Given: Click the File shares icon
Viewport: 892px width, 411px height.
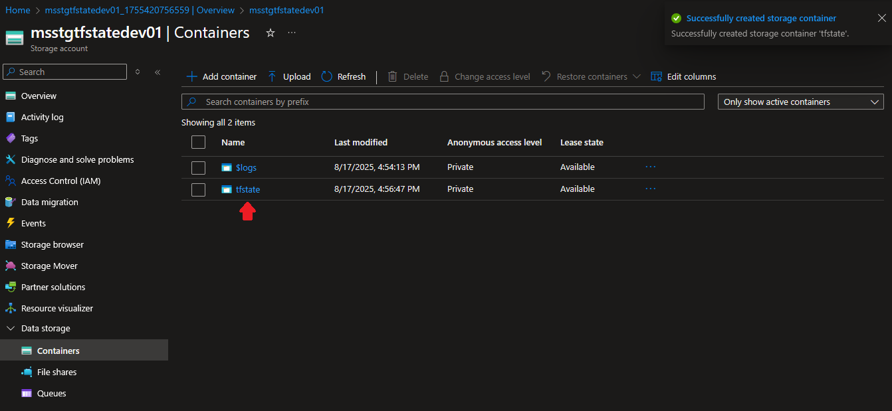Looking at the screenshot, I should coord(27,372).
